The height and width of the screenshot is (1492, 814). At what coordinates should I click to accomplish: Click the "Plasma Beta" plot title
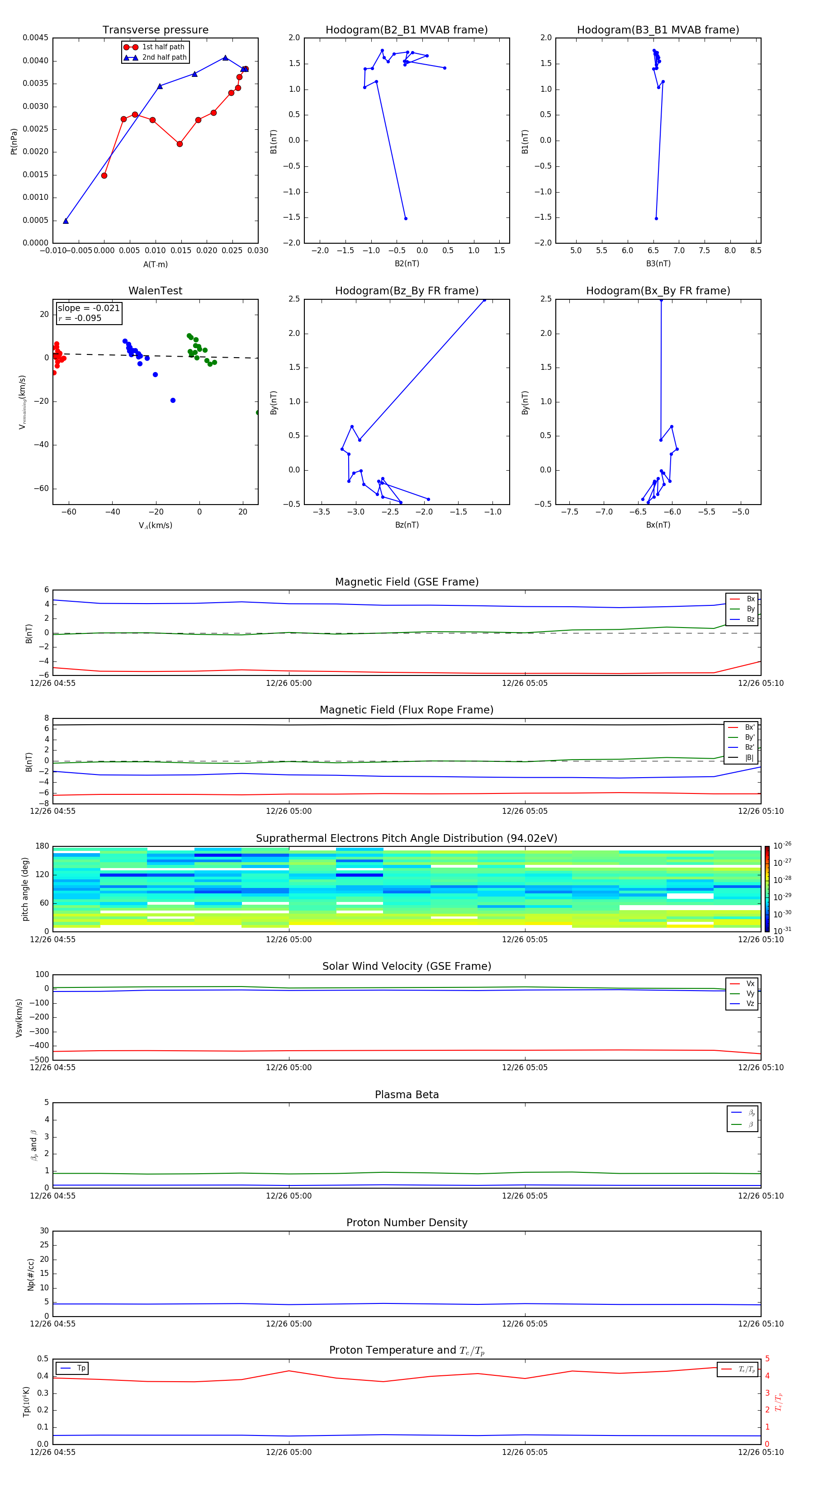click(407, 1095)
